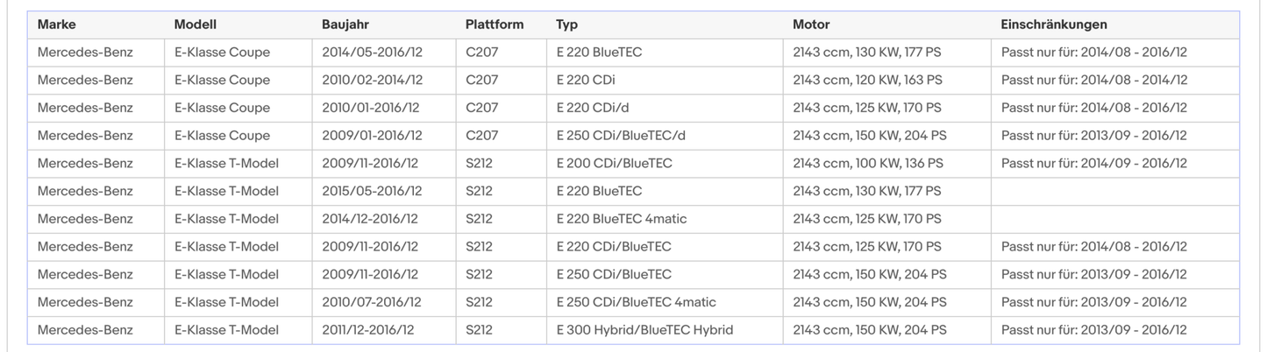Click the Marke column header
1267x352 pixels.
click(x=57, y=25)
